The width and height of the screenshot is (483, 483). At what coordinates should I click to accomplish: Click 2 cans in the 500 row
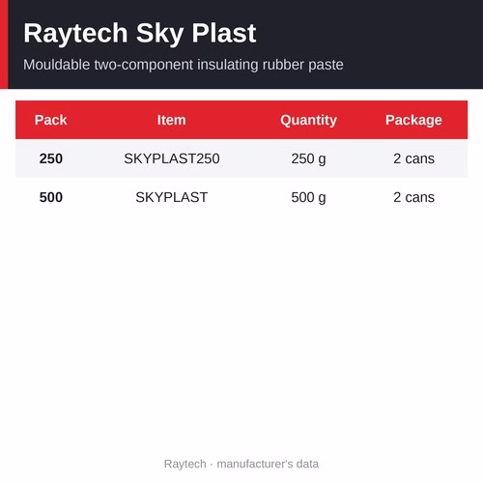coord(413,197)
